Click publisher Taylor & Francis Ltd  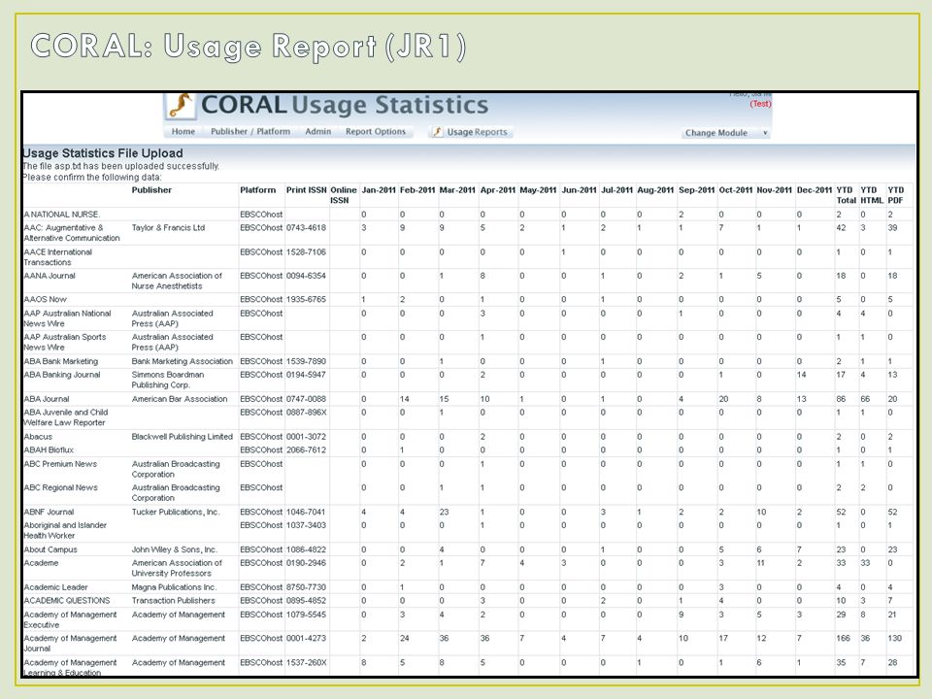coord(168,227)
